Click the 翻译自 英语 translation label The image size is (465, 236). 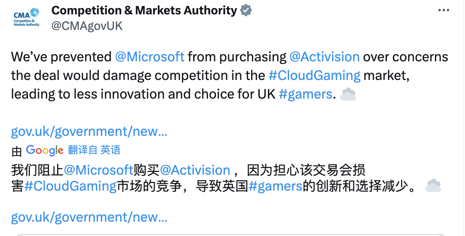click(94, 150)
